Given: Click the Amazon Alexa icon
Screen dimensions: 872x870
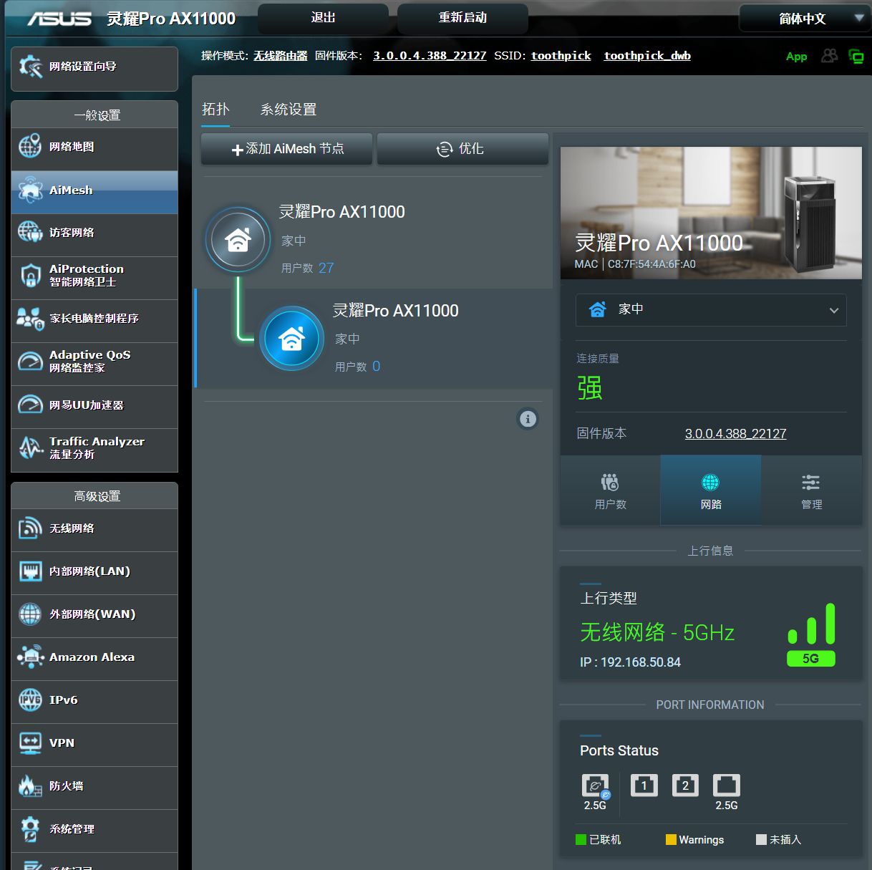Looking at the screenshot, I should [30, 657].
